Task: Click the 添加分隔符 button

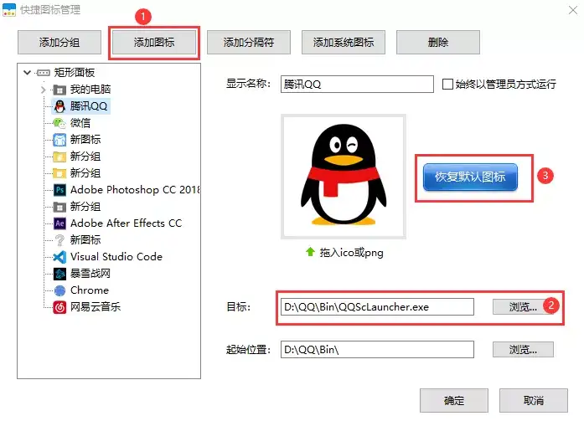Action: [x=249, y=43]
